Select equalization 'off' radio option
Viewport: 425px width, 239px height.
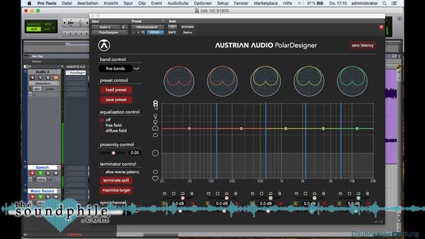[x=102, y=119]
